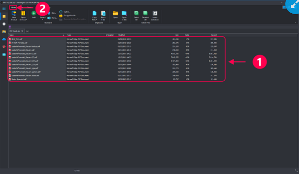
Task: Click the white round disc icon in the sidebar
Action: 4,24
